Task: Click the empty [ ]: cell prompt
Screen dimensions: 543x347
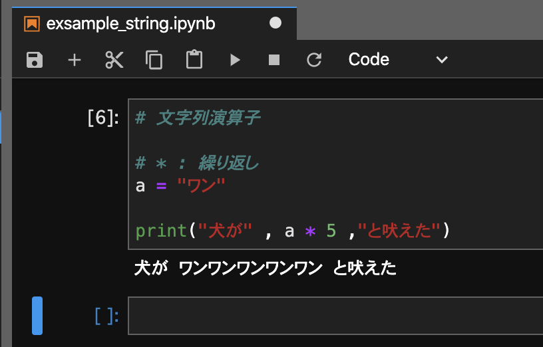Action: click(106, 316)
